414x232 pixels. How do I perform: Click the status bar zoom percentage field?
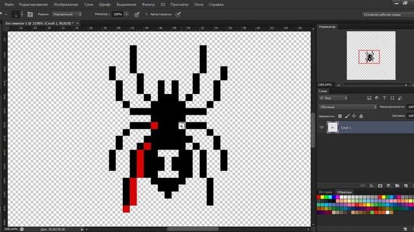coord(11,229)
